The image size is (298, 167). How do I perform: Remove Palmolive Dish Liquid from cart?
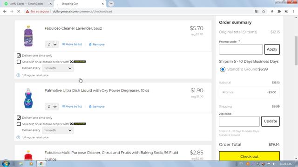tap(97, 107)
